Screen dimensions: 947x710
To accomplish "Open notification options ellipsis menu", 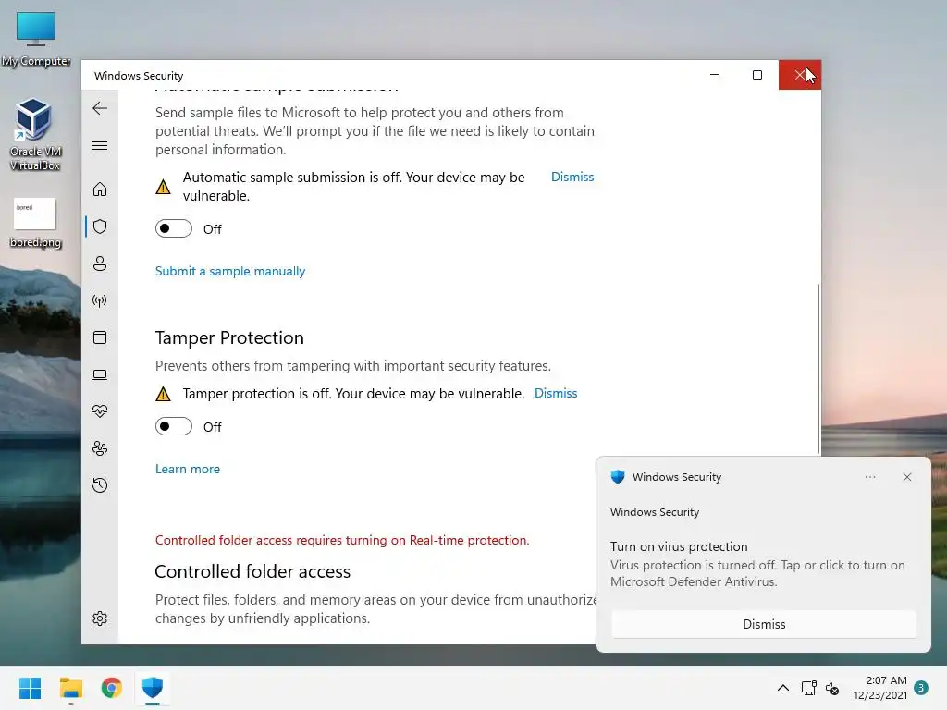I will click(869, 477).
